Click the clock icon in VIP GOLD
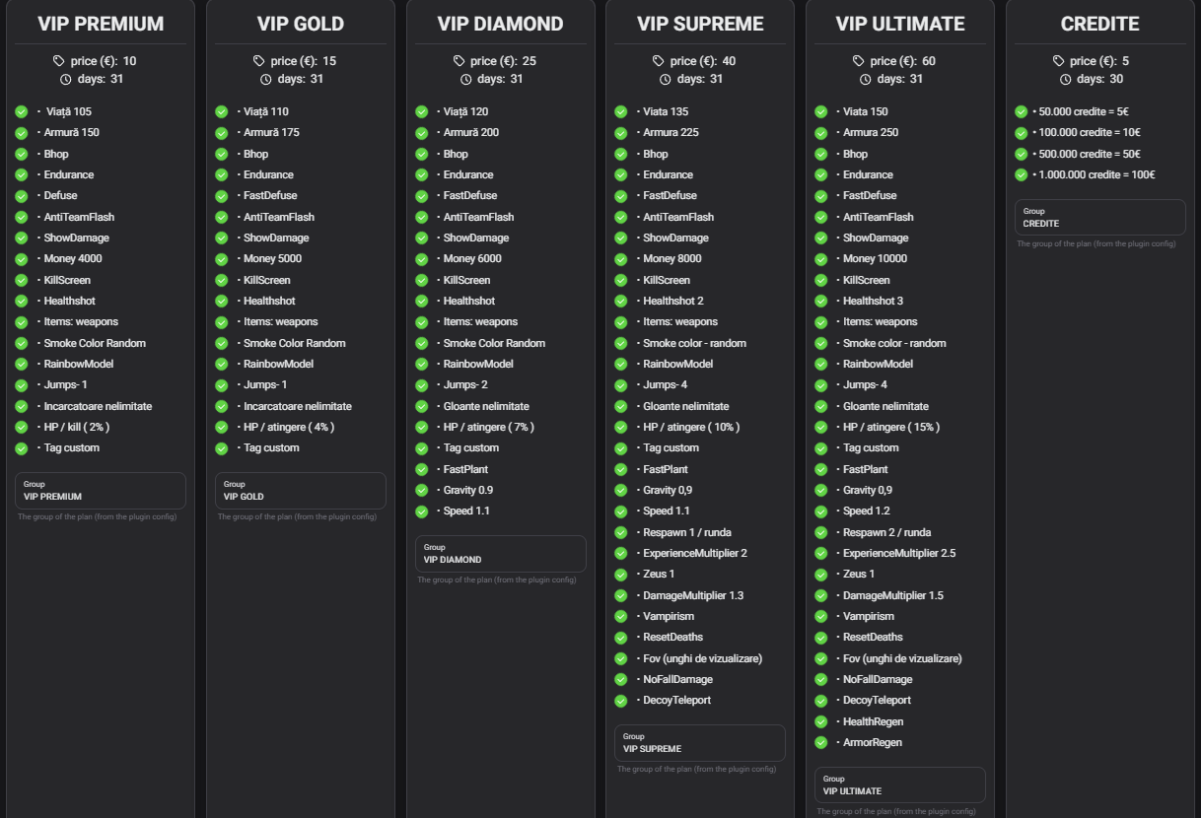Screen dimensions: 1201x818 pos(265,79)
